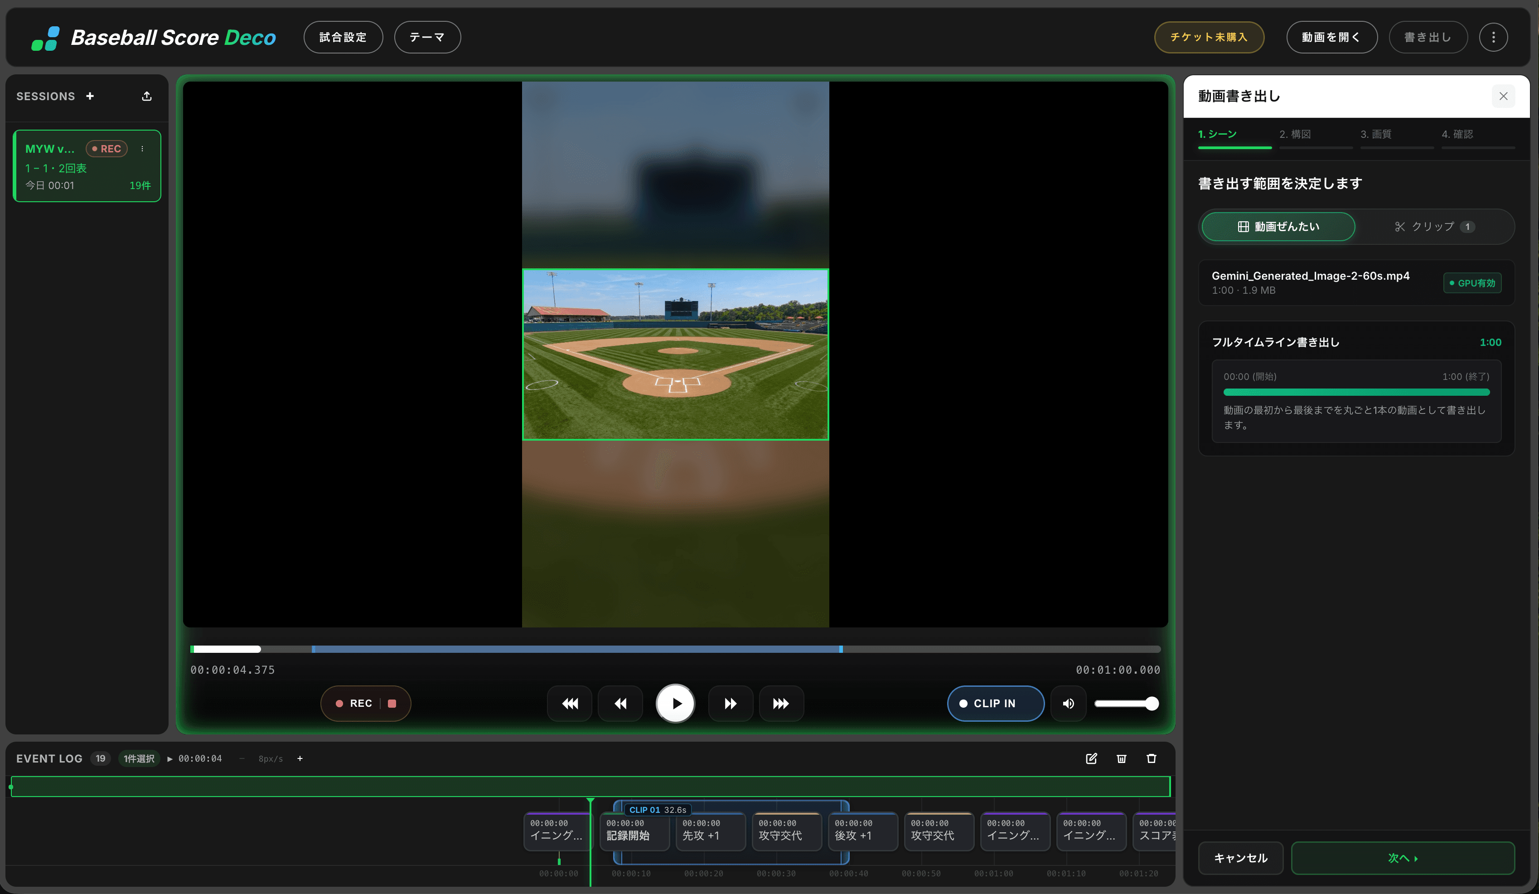Click 動画を開く button
The height and width of the screenshot is (894, 1539).
[x=1331, y=37]
